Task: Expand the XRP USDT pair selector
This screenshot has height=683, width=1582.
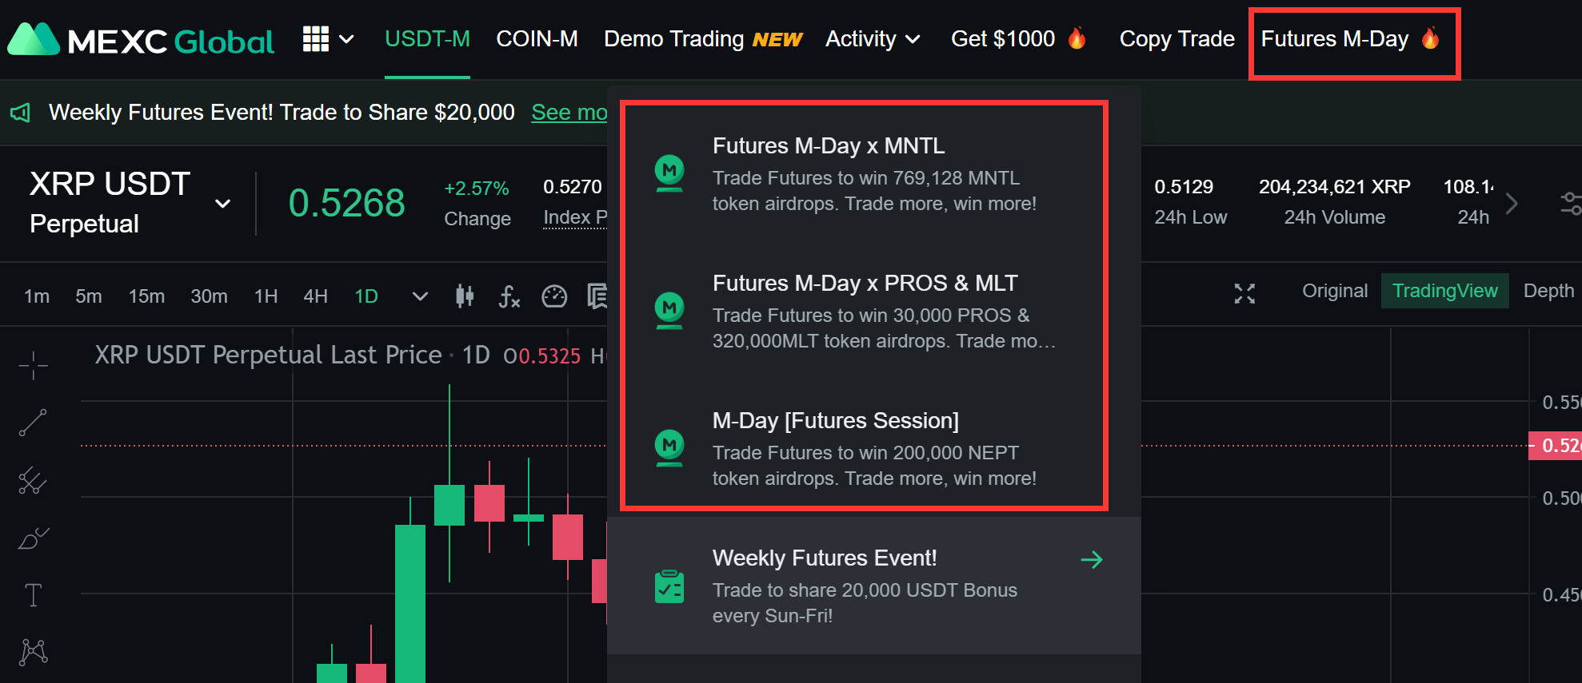Action: pos(223,204)
